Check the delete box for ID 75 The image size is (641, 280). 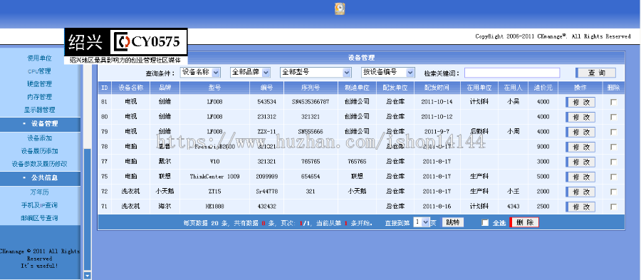pyautogui.click(x=614, y=177)
